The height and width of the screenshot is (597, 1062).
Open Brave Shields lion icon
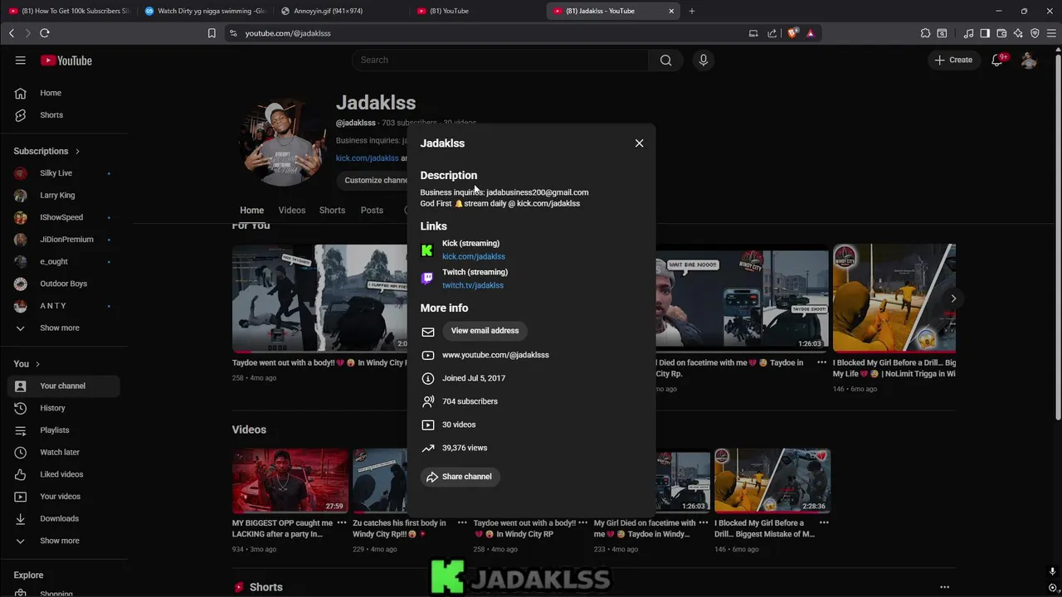[792, 33]
